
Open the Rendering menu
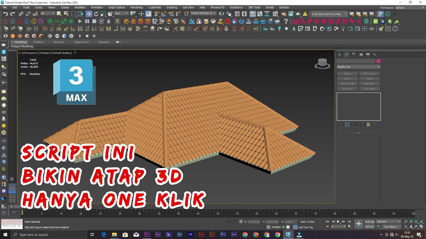136,7
